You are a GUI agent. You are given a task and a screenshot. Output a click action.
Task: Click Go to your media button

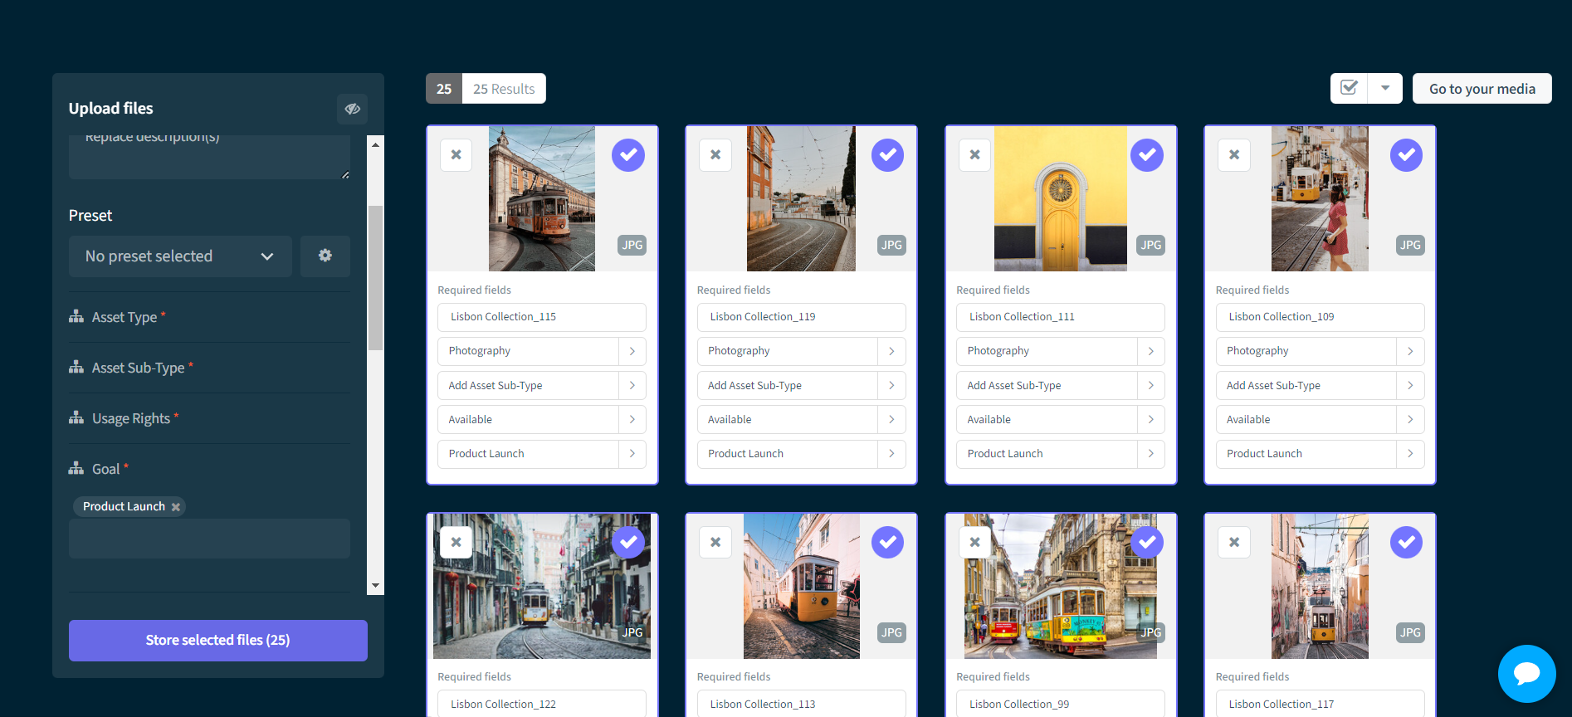point(1482,89)
